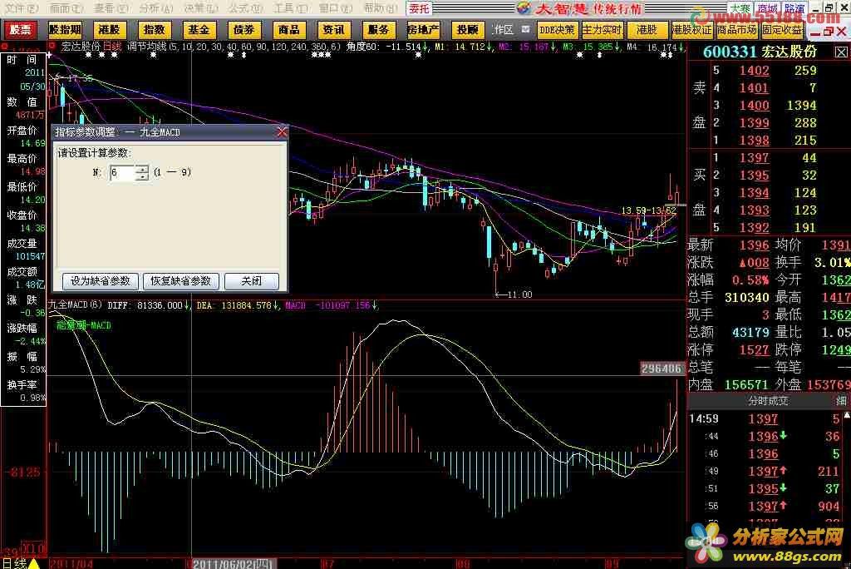Click the 11.00 low price label
The image size is (851, 569).
(x=519, y=294)
